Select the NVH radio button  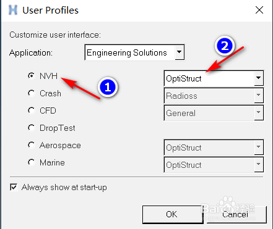[x=32, y=76]
